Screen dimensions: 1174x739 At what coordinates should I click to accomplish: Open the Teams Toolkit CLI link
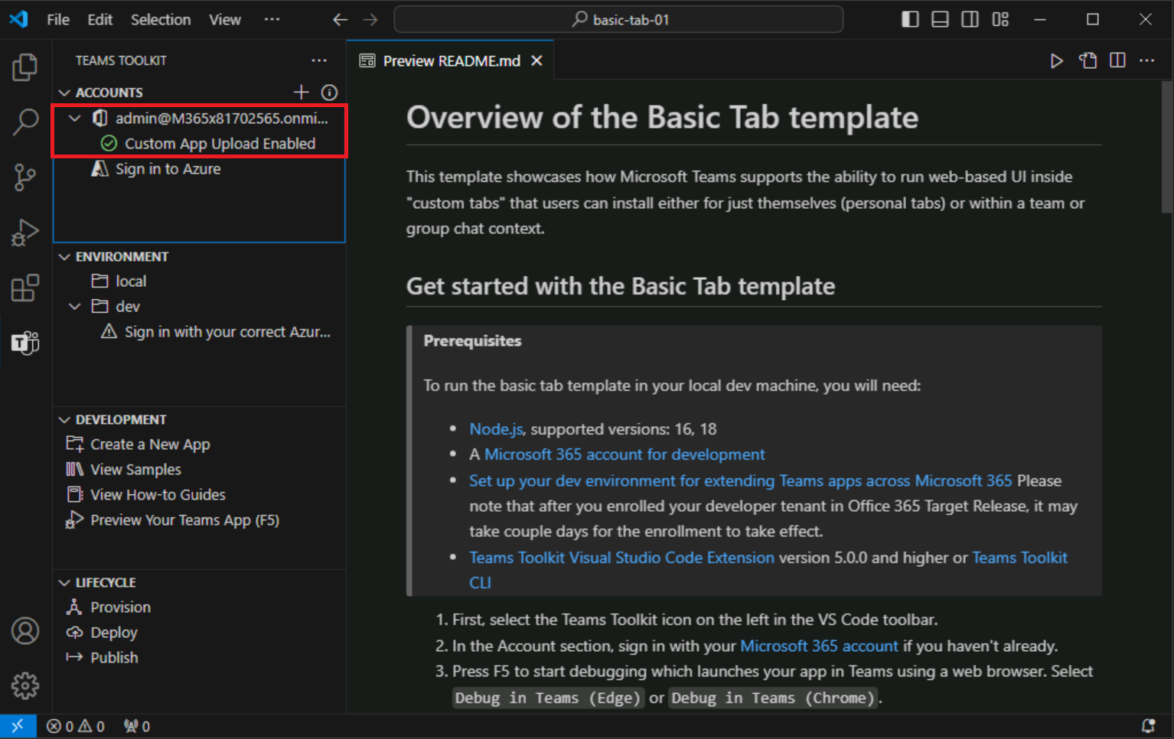click(x=1019, y=558)
